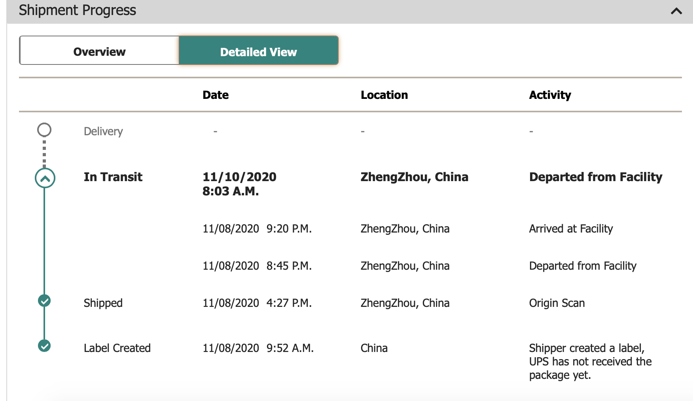693x401 pixels.
Task: Click the Arrived at Facility activity
Action: 571,229
